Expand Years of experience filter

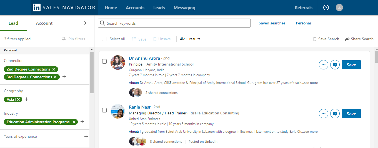(x=86, y=136)
